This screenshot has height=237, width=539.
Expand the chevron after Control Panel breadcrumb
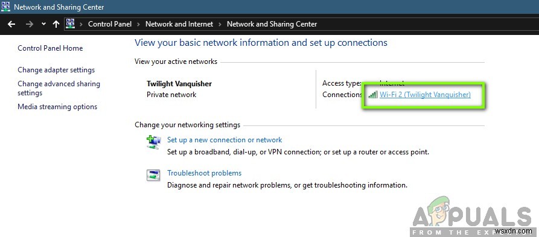(x=139, y=24)
